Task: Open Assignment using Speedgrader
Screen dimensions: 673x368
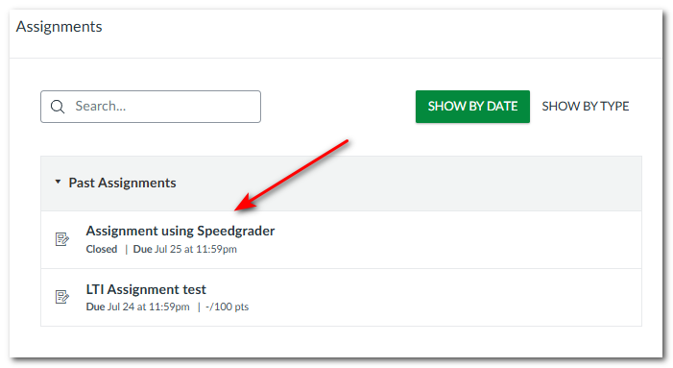Action: tap(180, 231)
